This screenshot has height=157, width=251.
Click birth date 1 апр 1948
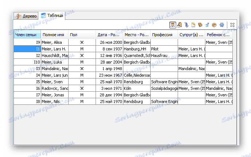tap(109, 69)
